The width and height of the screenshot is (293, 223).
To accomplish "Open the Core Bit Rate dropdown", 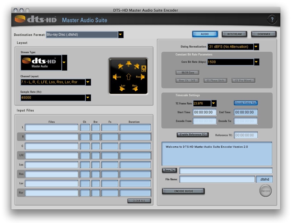I will pos(256,62).
